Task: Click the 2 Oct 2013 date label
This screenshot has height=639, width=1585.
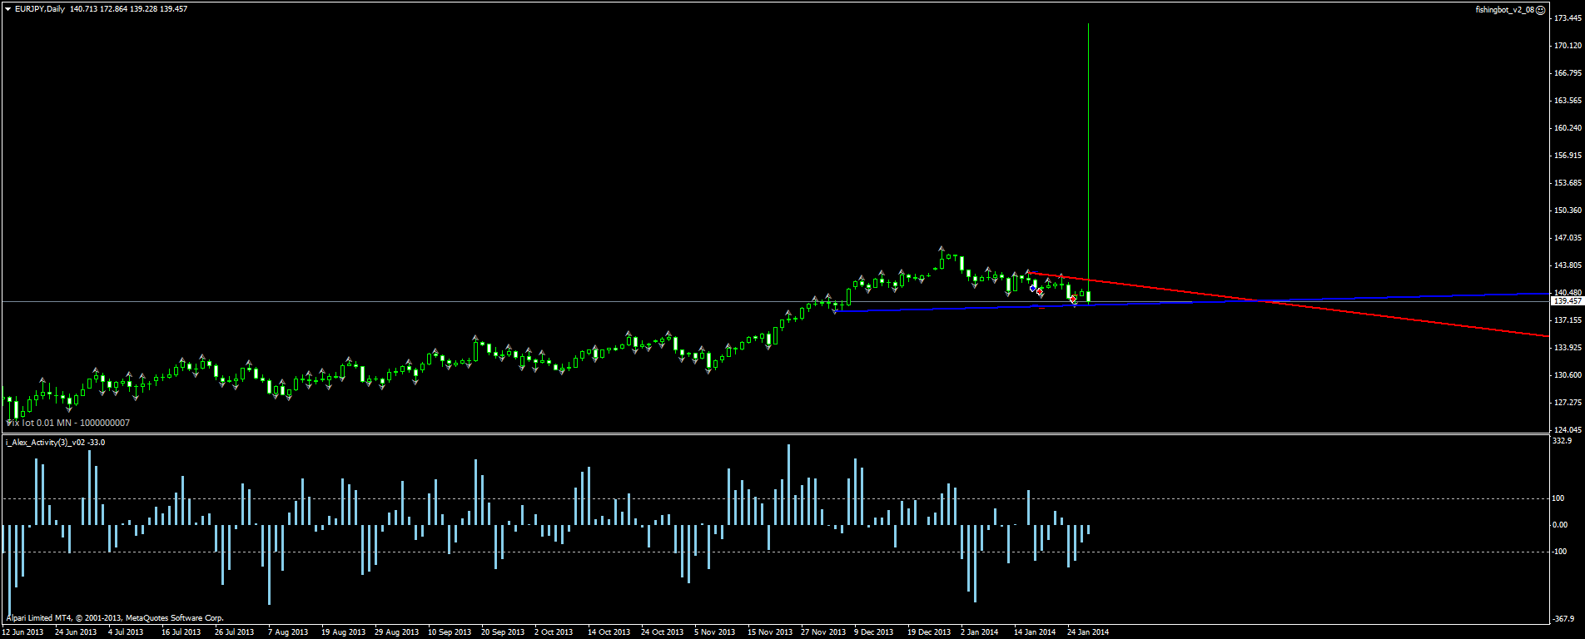Action: 554,632
